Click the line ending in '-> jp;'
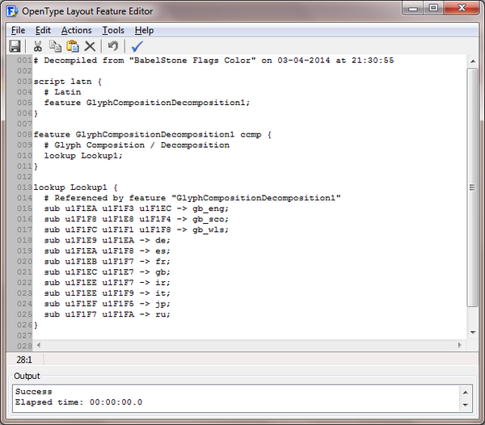 (107, 304)
